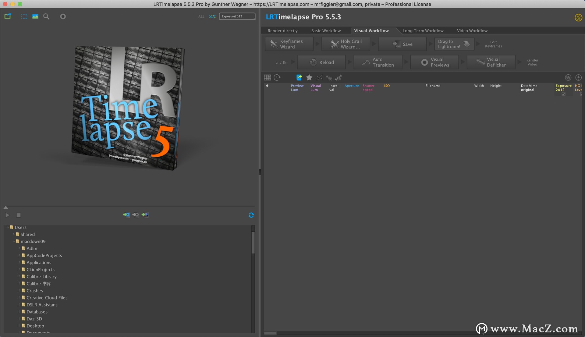Screen dimensions: 585x337
Task: Click the dashed rectangle crop icon
Action: coord(24,16)
